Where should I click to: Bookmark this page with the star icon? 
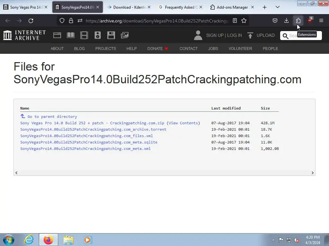244,20
